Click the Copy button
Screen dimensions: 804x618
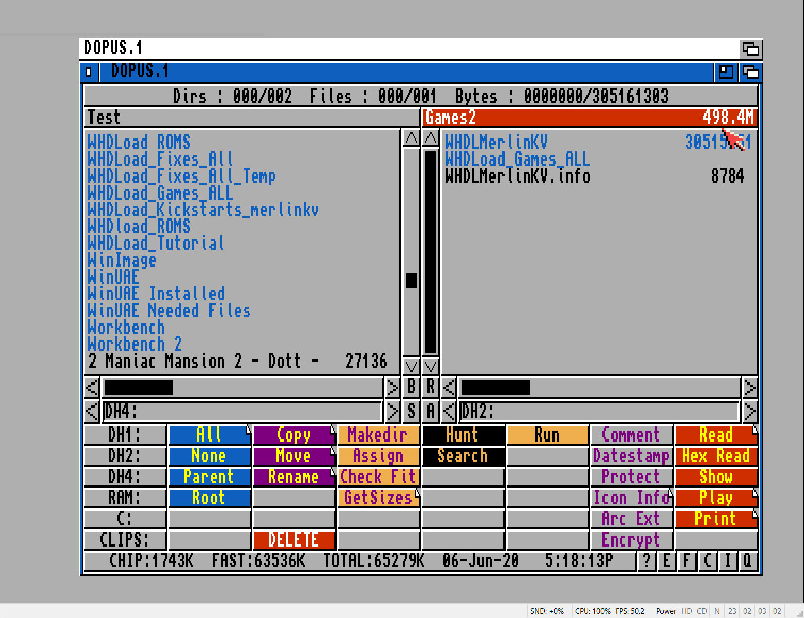click(294, 435)
